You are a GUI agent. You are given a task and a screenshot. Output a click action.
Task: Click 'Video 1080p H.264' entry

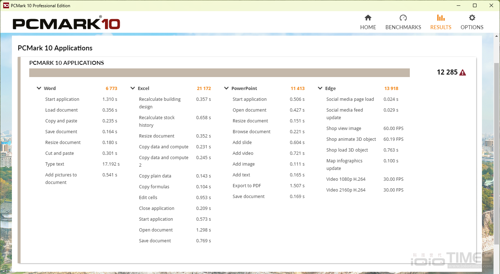(x=346, y=179)
